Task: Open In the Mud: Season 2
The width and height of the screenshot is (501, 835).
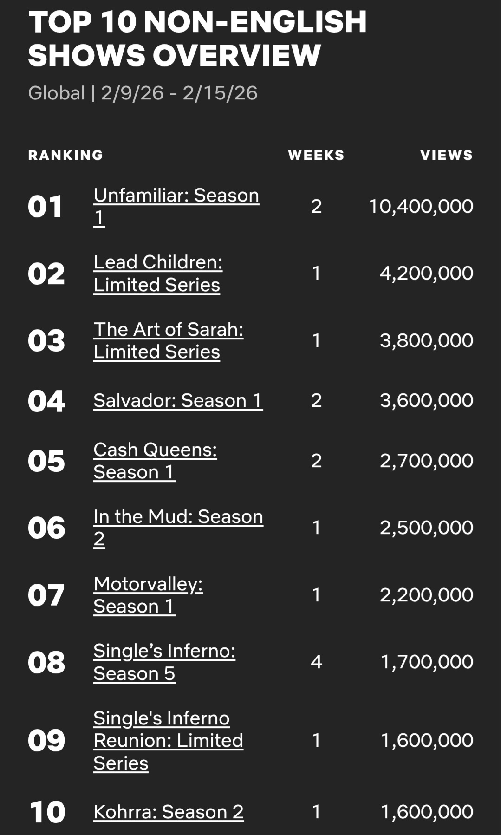Action: 178,517
